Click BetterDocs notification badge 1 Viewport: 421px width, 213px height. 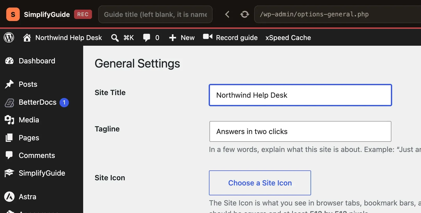tap(64, 102)
